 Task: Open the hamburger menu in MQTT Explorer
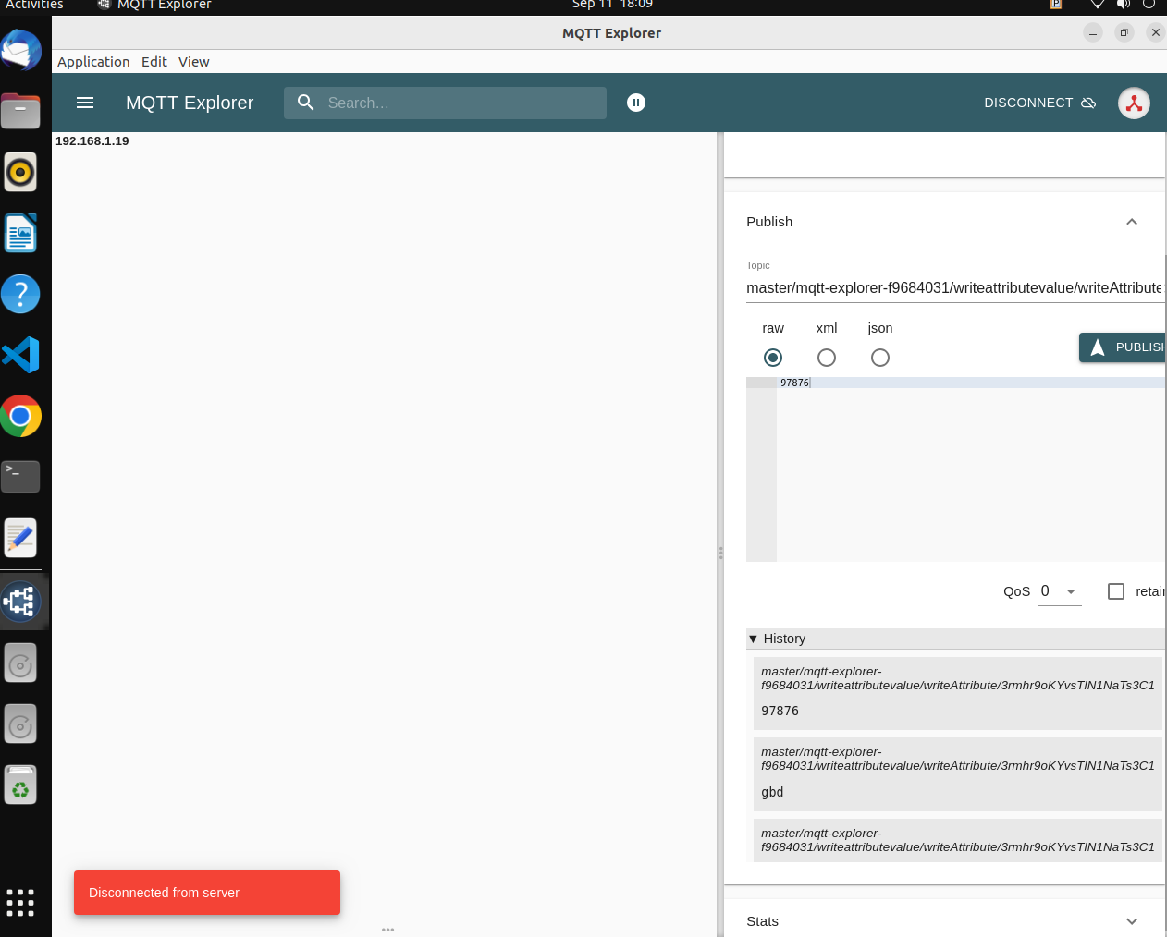tap(85, 103)
